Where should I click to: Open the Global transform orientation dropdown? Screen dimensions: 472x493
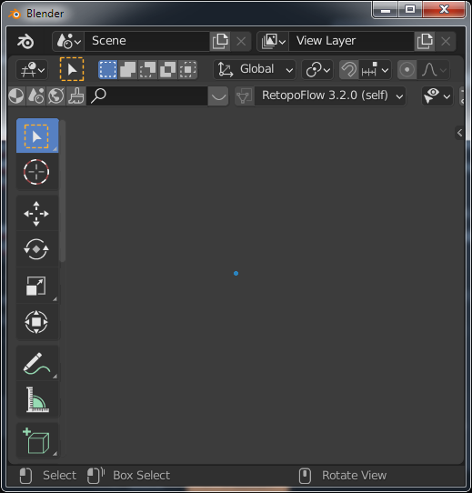pos(255,69)
